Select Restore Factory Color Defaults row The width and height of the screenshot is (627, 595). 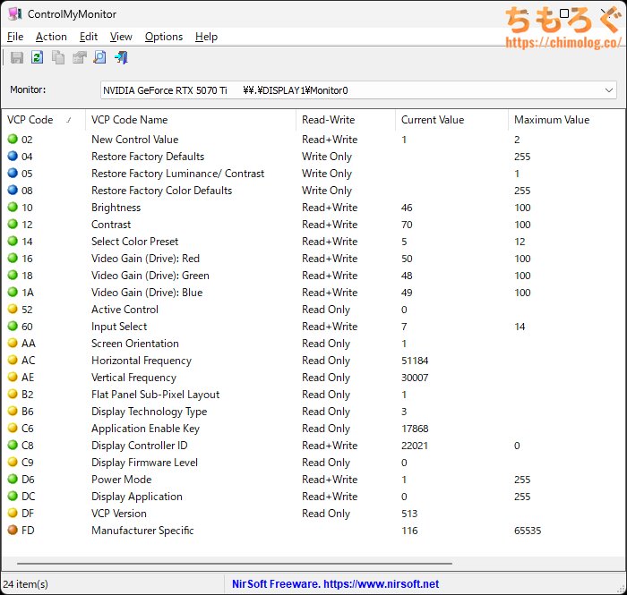click(313, 191)
